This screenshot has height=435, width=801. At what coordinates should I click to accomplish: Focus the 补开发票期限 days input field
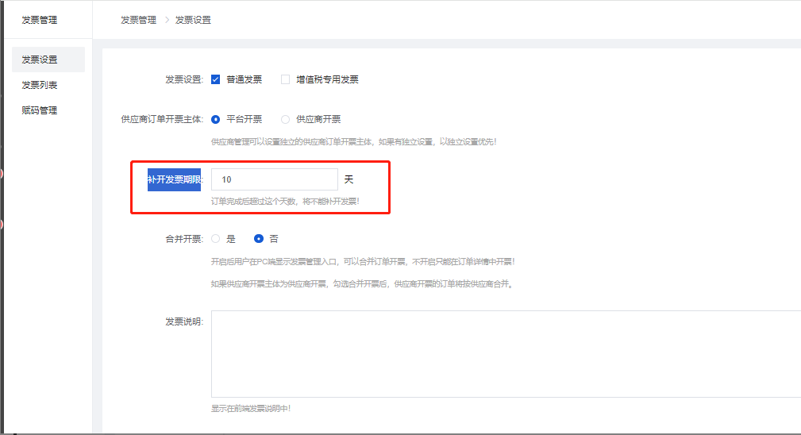tap(274, 179)
